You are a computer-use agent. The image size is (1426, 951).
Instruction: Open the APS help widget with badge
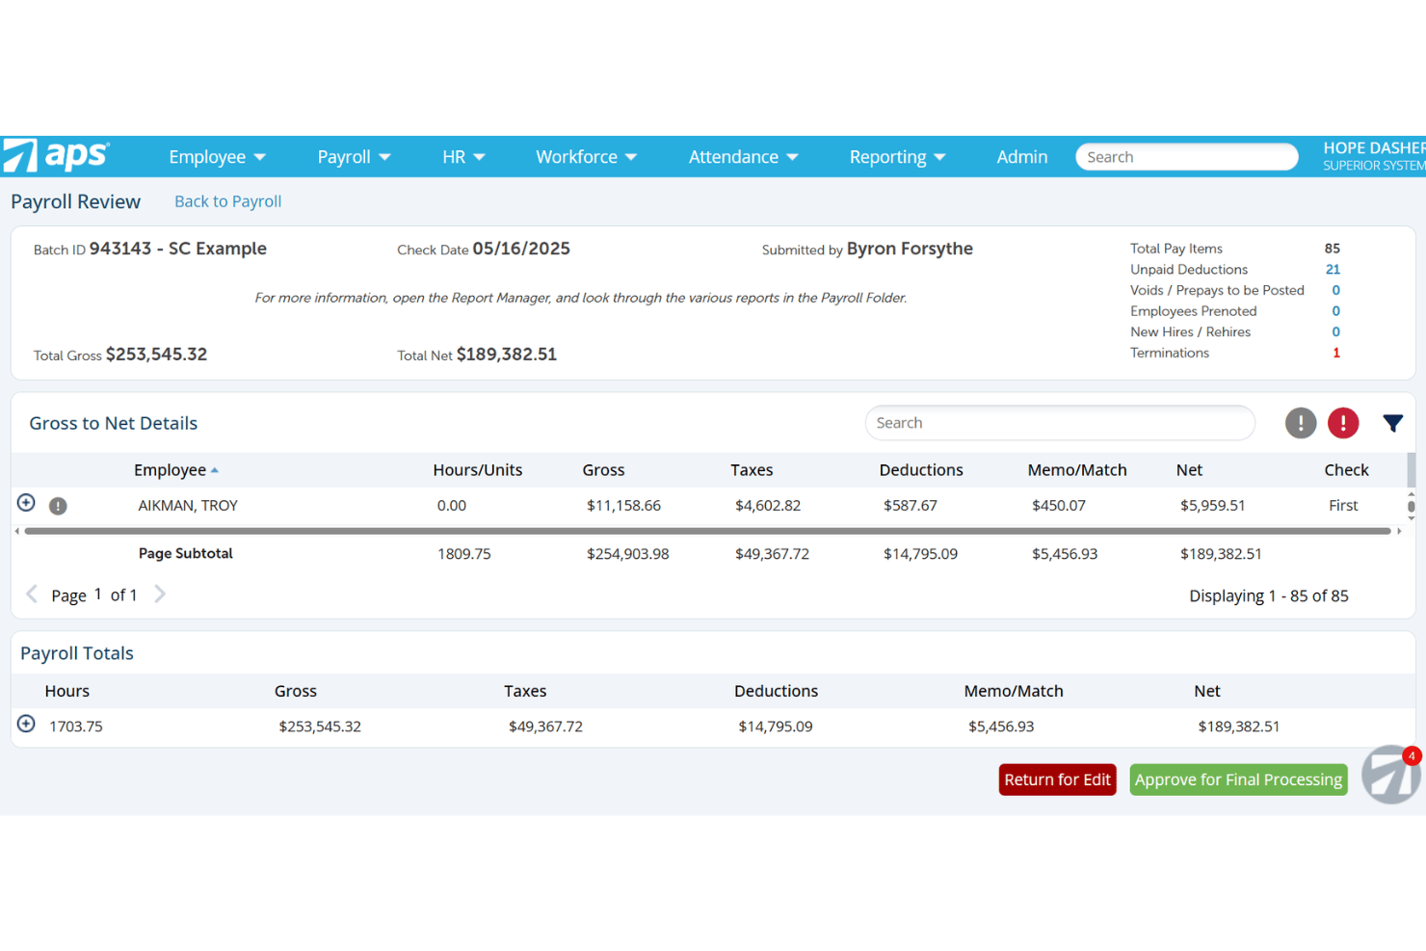1391,774
